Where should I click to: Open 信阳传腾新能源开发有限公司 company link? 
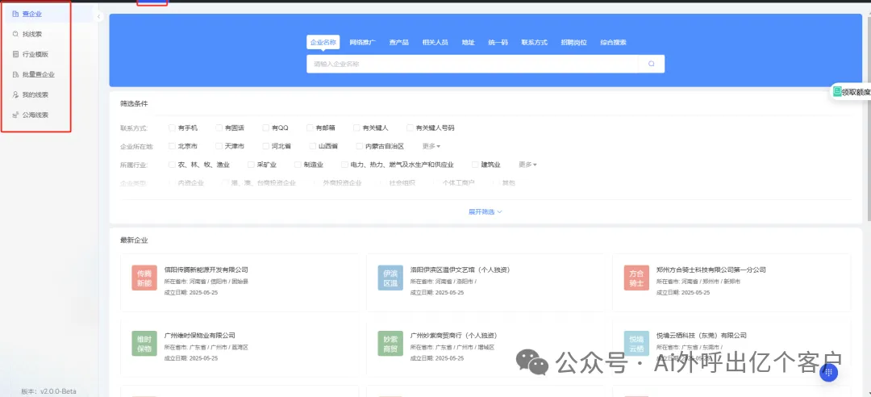point(206,270)
